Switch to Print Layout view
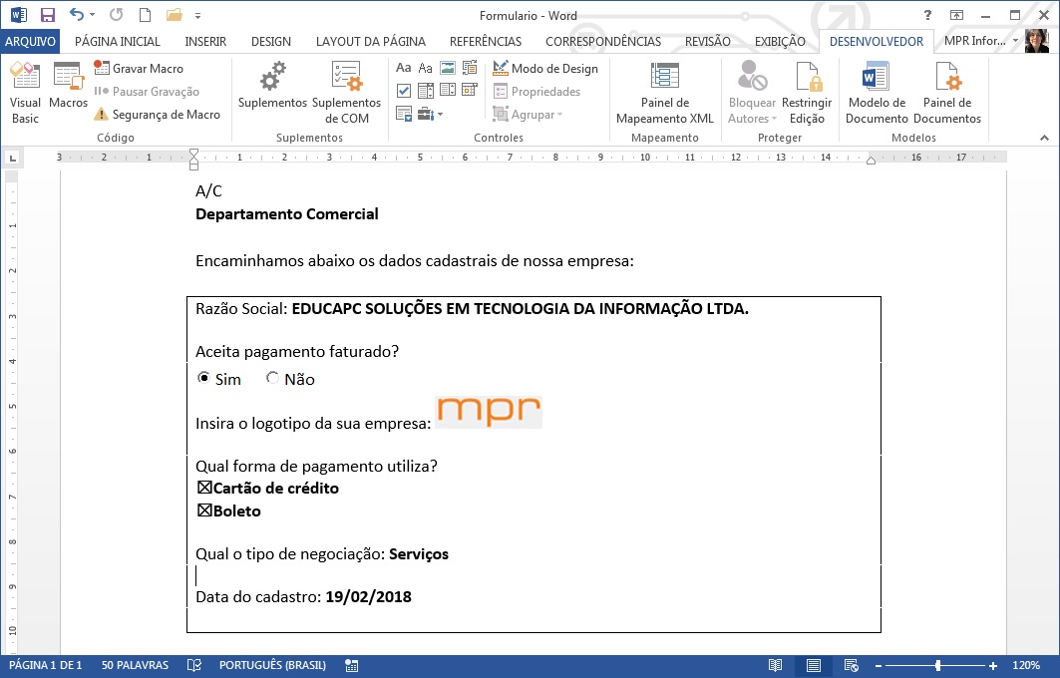This screenshot has height=678, width=1060. coord(814,665)
